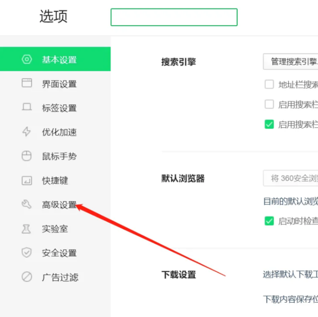This screenshot has width=318, height=317.
Task: Click the 实验室 flask icon
Action: pyautogui.click(x=26, y=229)
